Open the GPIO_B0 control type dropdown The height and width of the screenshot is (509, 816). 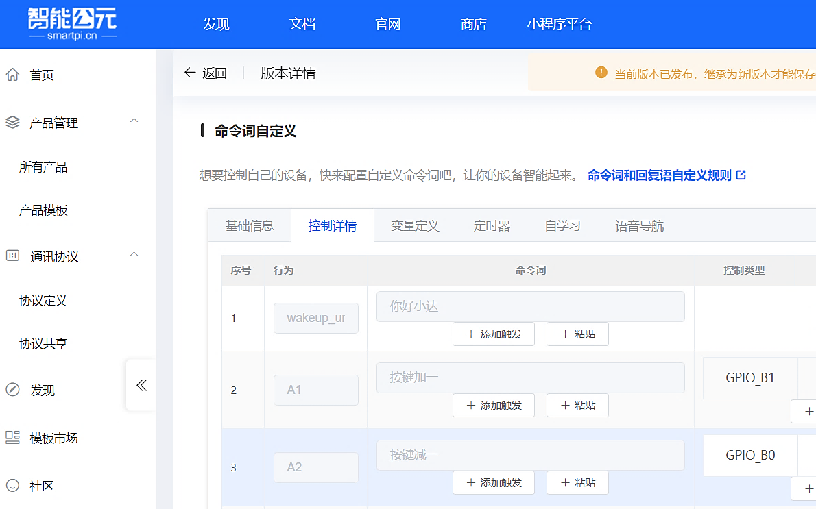pos(750,455)
